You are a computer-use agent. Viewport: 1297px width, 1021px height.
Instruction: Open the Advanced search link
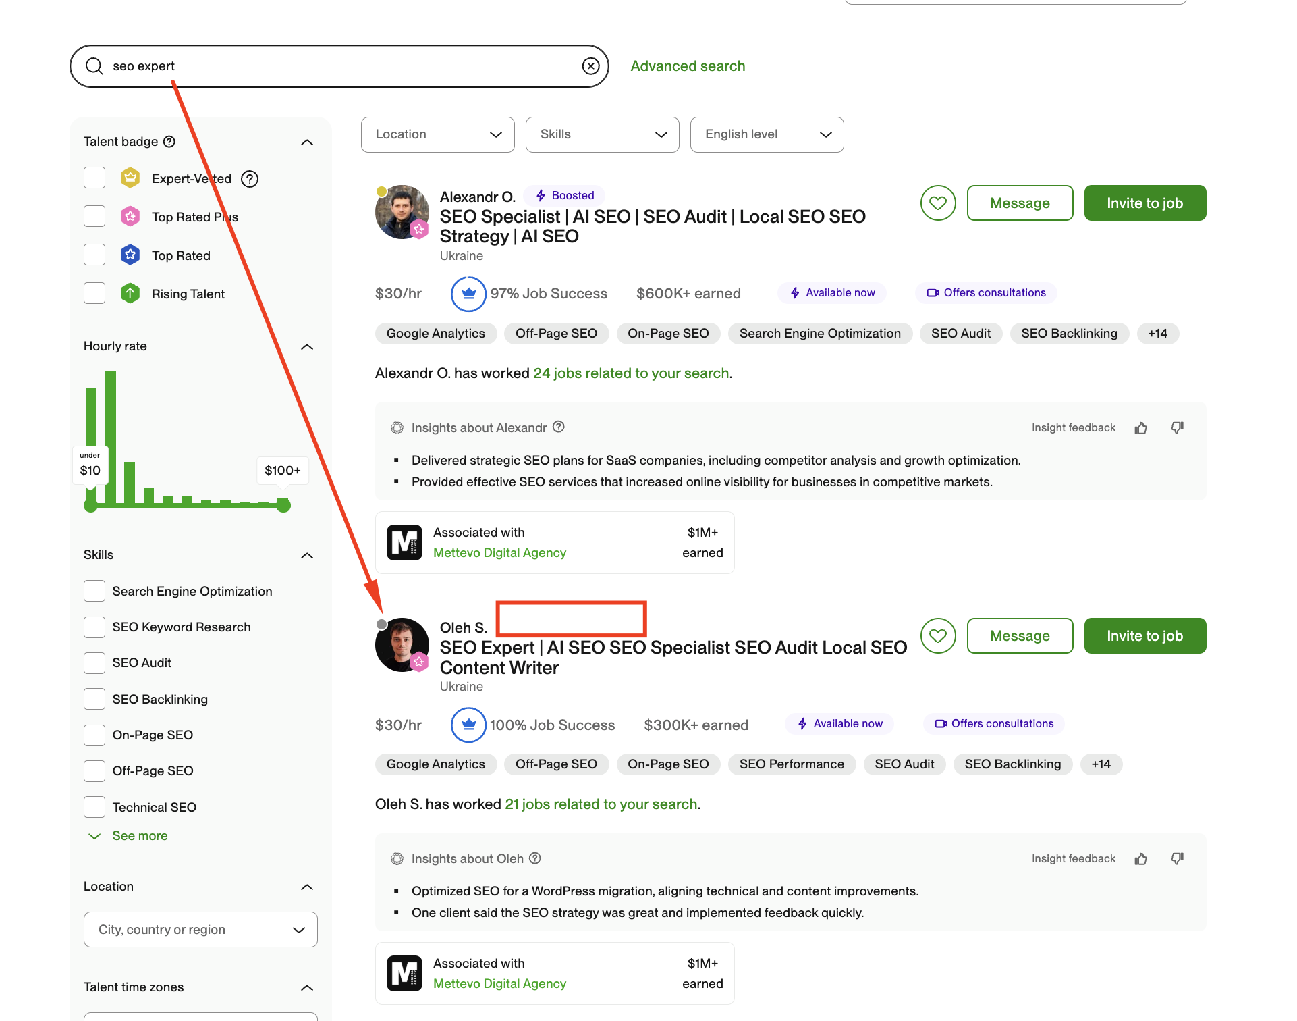point(688,66)
